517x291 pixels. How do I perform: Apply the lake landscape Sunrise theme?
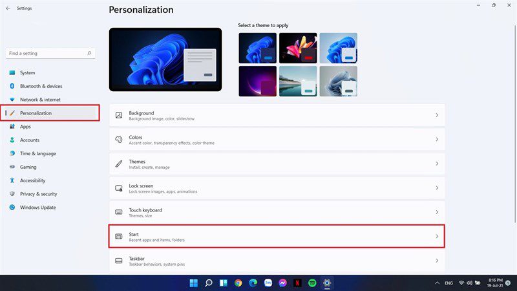tap(298, 81)
